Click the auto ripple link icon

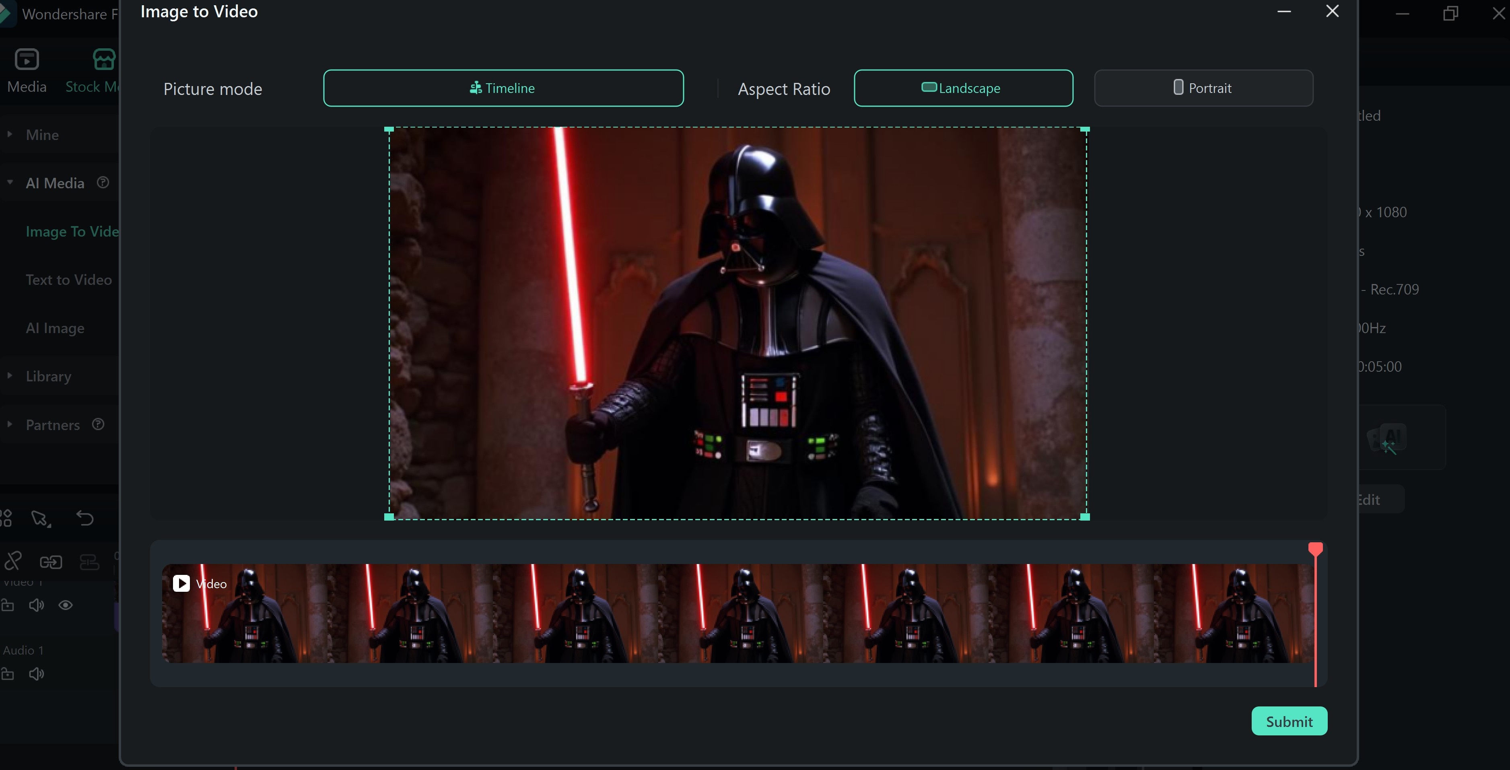[51, 562]
